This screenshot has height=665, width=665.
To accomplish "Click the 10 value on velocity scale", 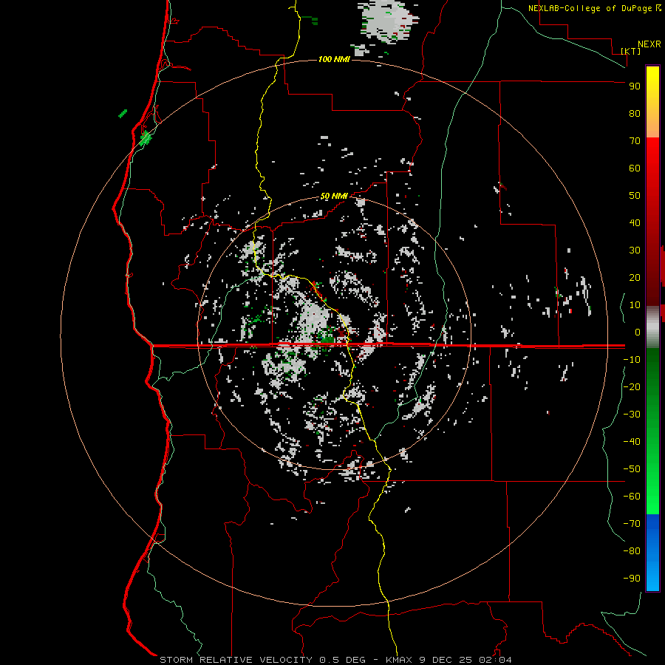I will (635, 305).
